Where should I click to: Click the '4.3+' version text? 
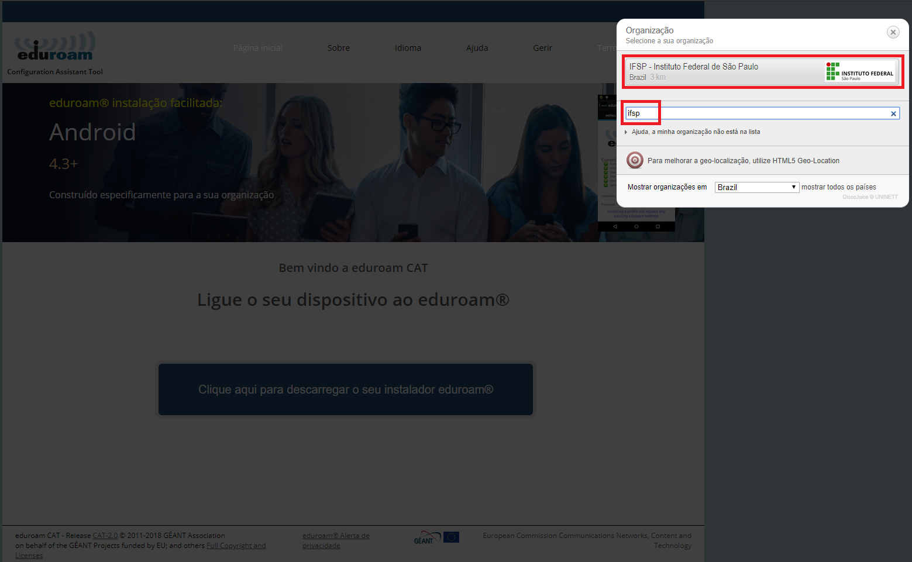(63, 164)
